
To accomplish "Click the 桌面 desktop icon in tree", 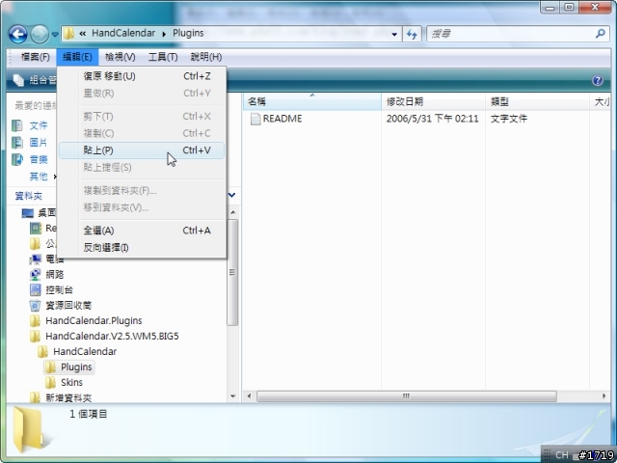I will (28, 213).
